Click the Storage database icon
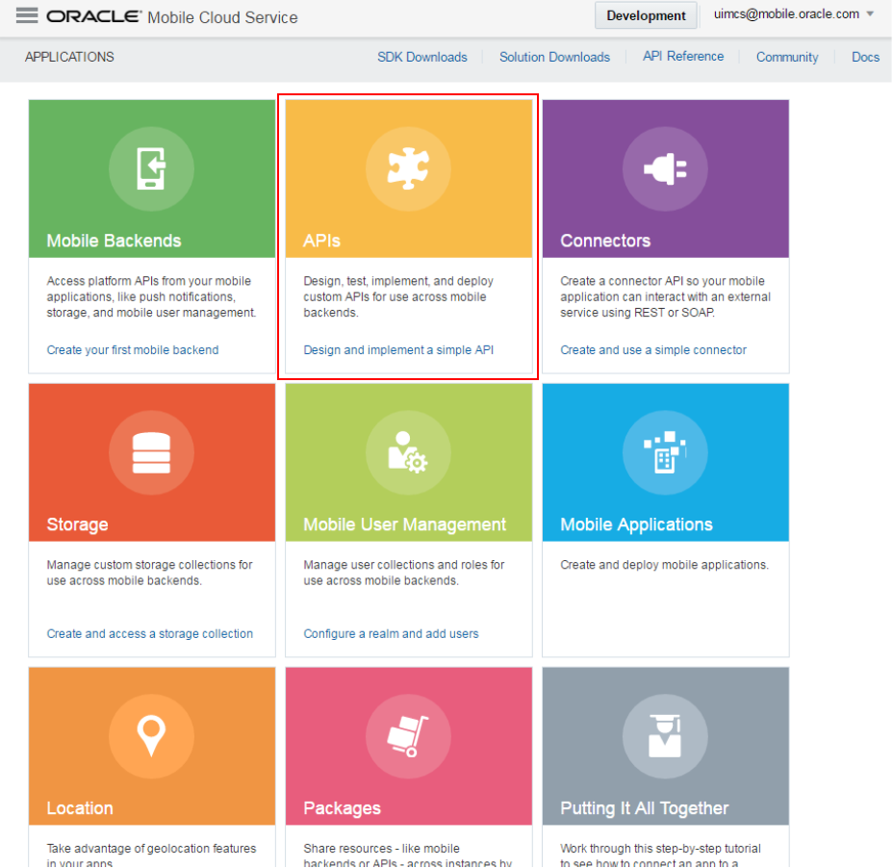893x868 pixels. [x=151, y=453]
